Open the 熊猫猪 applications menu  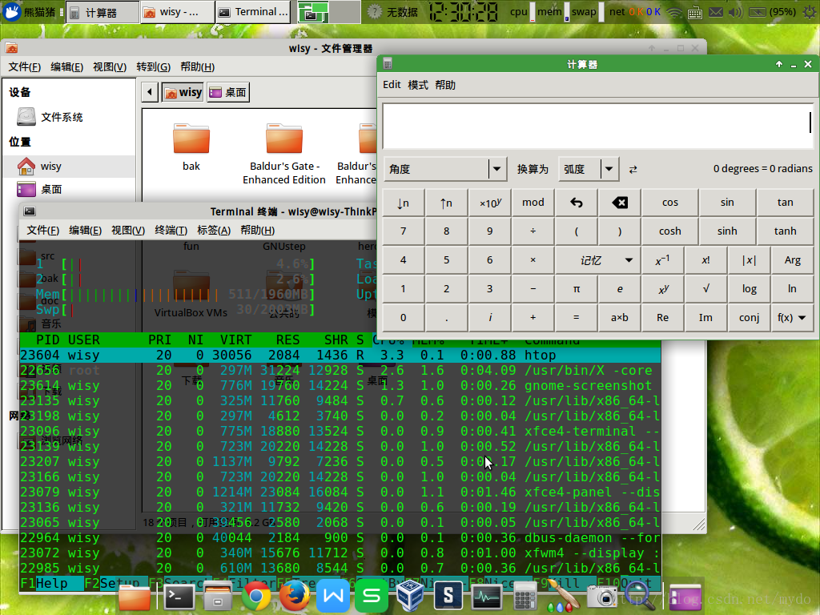coord(29,12)
